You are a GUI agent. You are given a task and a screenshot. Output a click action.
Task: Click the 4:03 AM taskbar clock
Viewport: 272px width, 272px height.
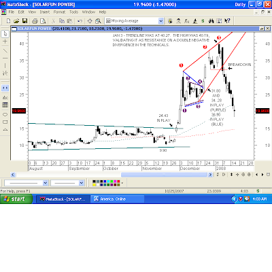pyautogui.click(x=260, y=199)
